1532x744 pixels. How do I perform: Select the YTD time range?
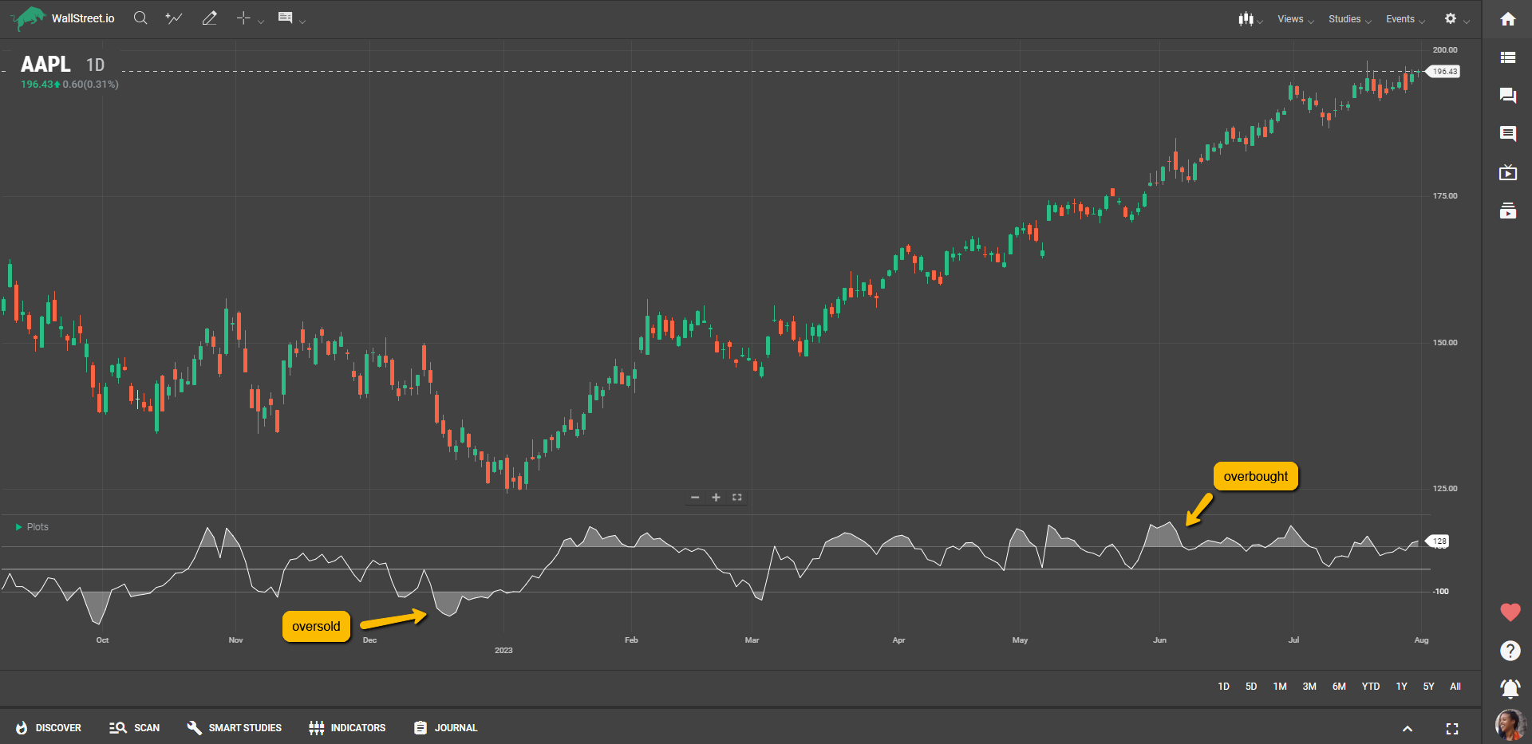tap(1370, 687)
